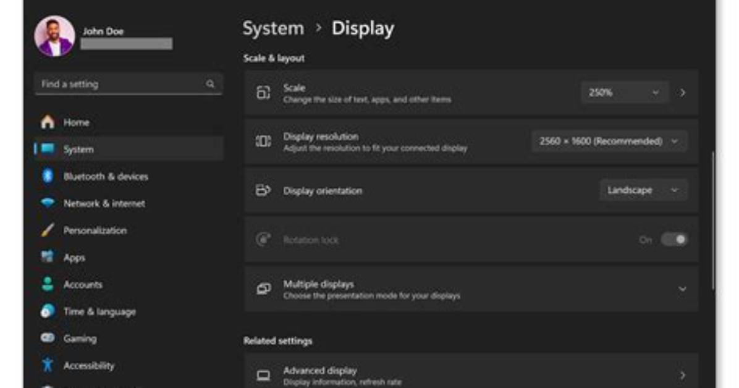Open Gaming settings label
This screenshot has height=388, width=739.
click(x=80, y=339)
